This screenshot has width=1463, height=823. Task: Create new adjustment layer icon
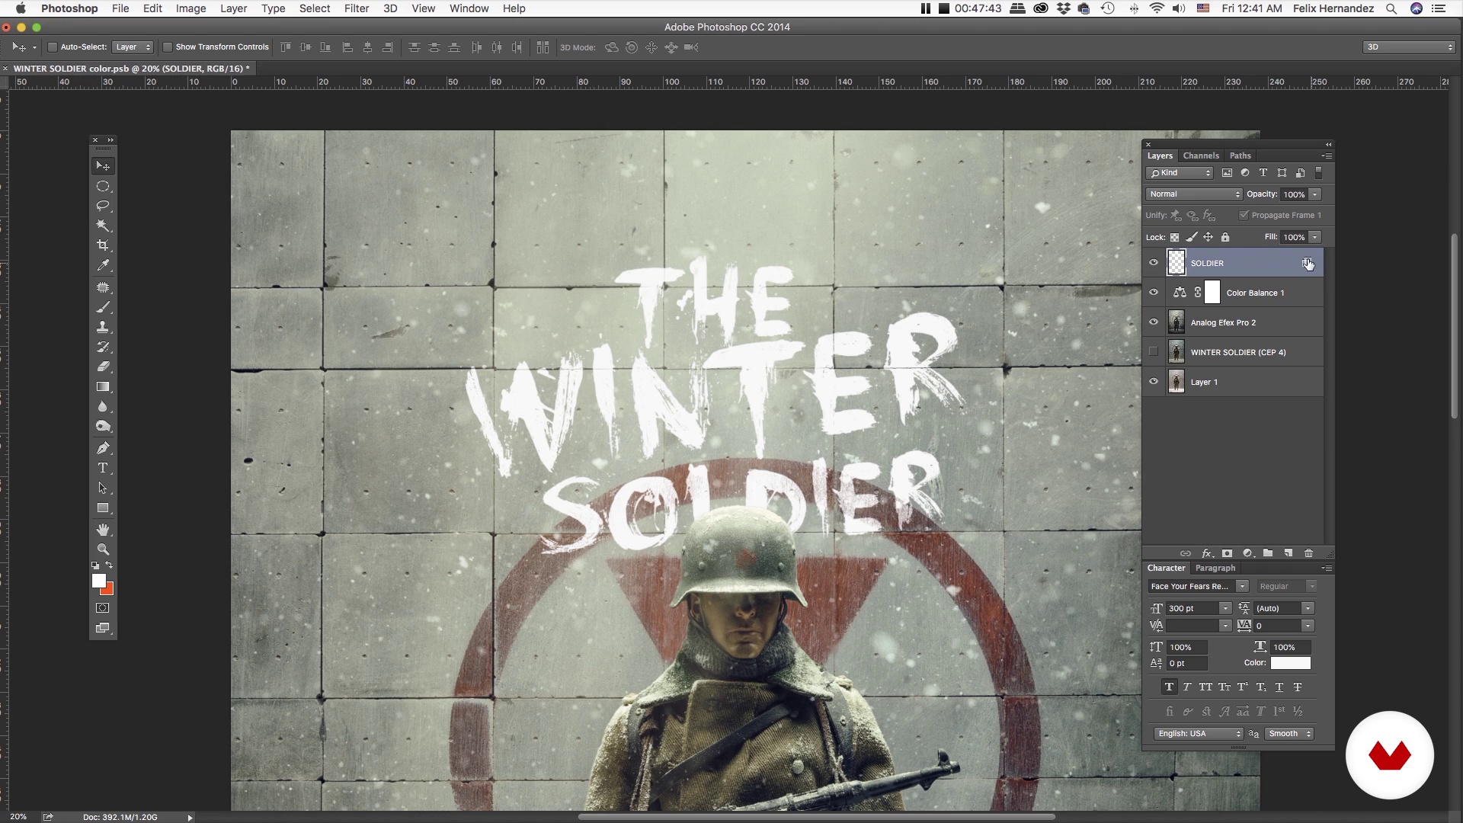click(1247, 553)
